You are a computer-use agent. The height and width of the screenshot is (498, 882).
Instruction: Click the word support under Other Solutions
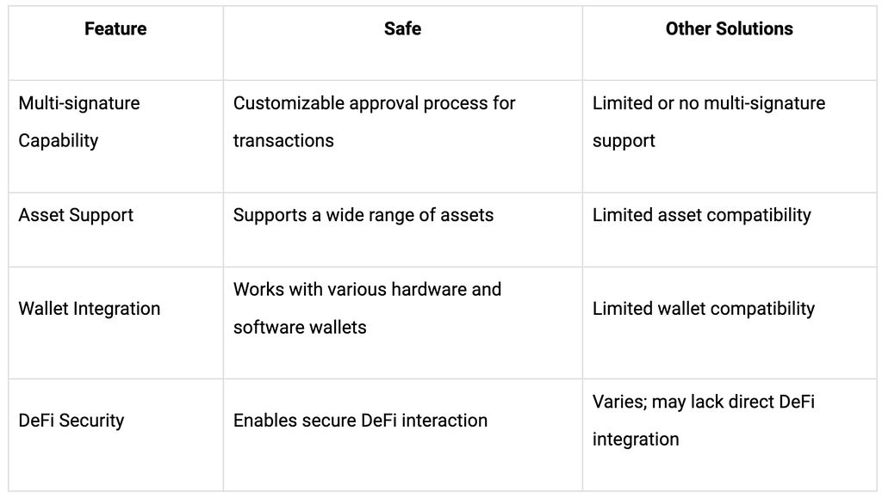coord(624,141)
